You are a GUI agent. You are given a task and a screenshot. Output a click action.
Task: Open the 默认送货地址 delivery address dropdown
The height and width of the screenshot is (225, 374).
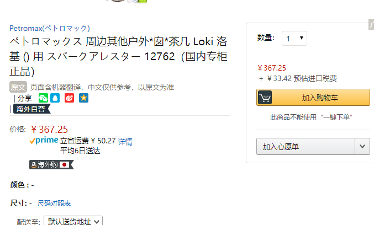click(x=73, y=222)
